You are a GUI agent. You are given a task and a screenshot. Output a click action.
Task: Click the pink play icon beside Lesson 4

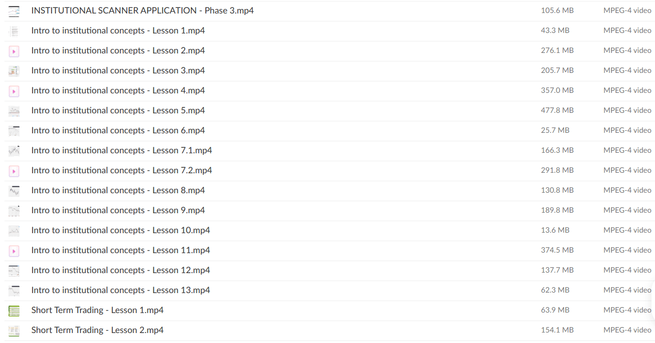(14, 91)
